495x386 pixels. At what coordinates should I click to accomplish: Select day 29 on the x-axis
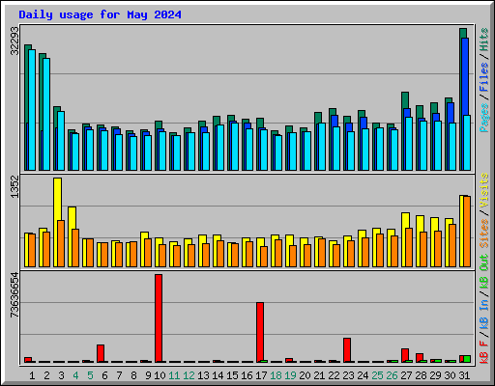tap(435, 375)
